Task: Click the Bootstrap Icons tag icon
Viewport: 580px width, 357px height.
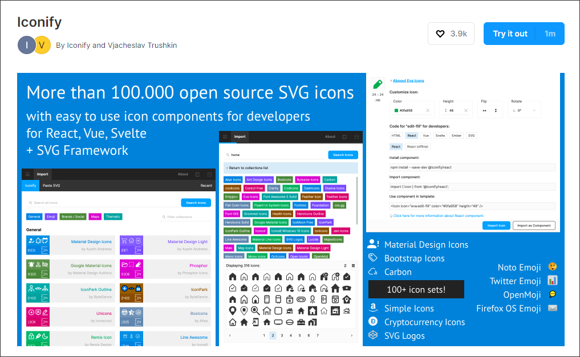Action: [x=373, y=258]
